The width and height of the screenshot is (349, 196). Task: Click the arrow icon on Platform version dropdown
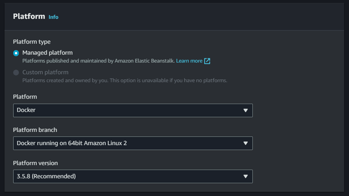pos(245,177)
